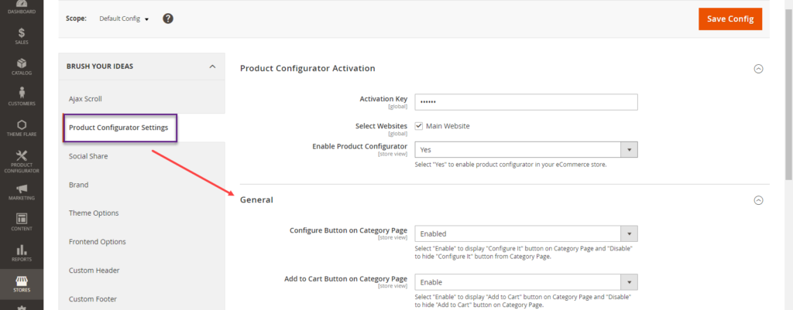Open the Marketing sidebar icon
This screenshot has width=793, height=310.
pos(22,192)
